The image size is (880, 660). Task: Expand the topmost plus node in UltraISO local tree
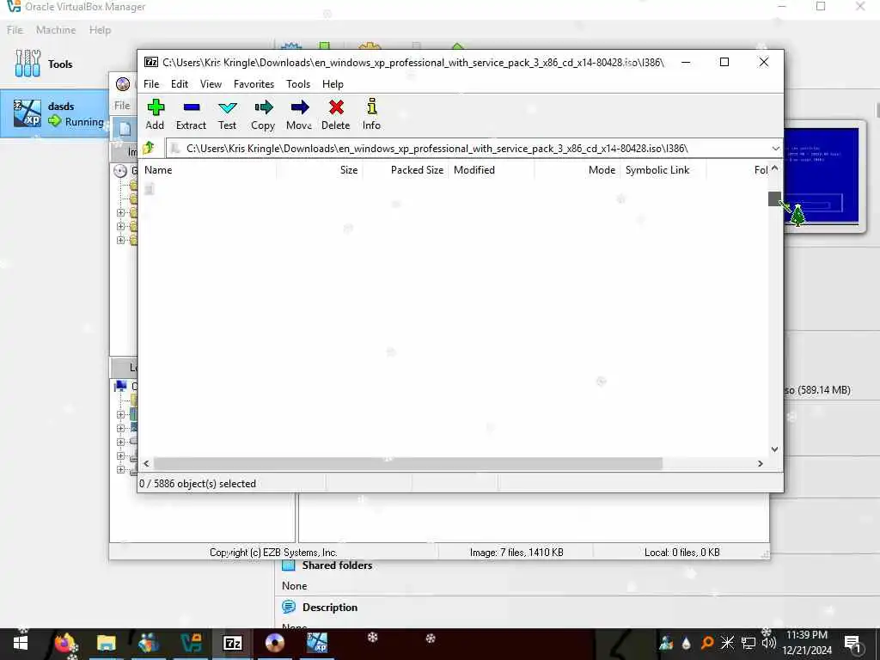point(120,415)
